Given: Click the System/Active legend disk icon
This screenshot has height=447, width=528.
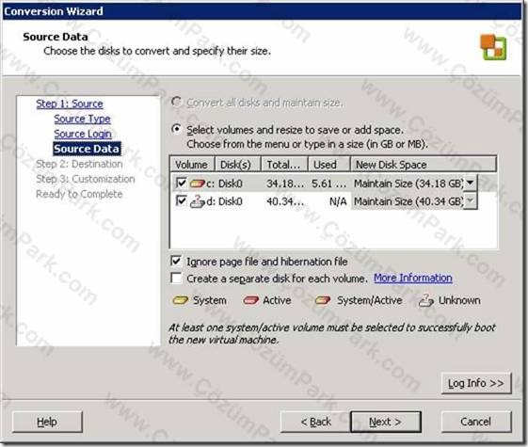Looking at the screenshot, I should [x=323, y=300].
